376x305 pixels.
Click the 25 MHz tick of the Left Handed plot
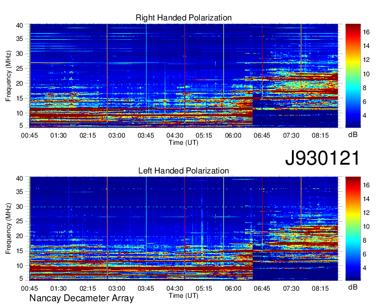(x=19, y=221)
